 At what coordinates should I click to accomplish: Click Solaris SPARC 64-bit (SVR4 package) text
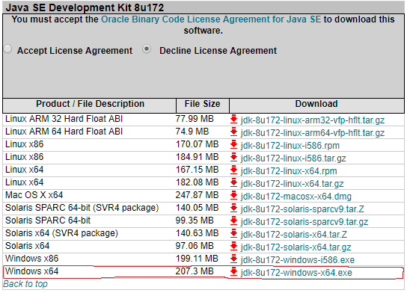[82, 208]
